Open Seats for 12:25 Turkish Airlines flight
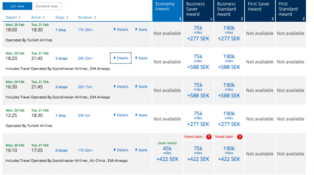 point(141,115)
